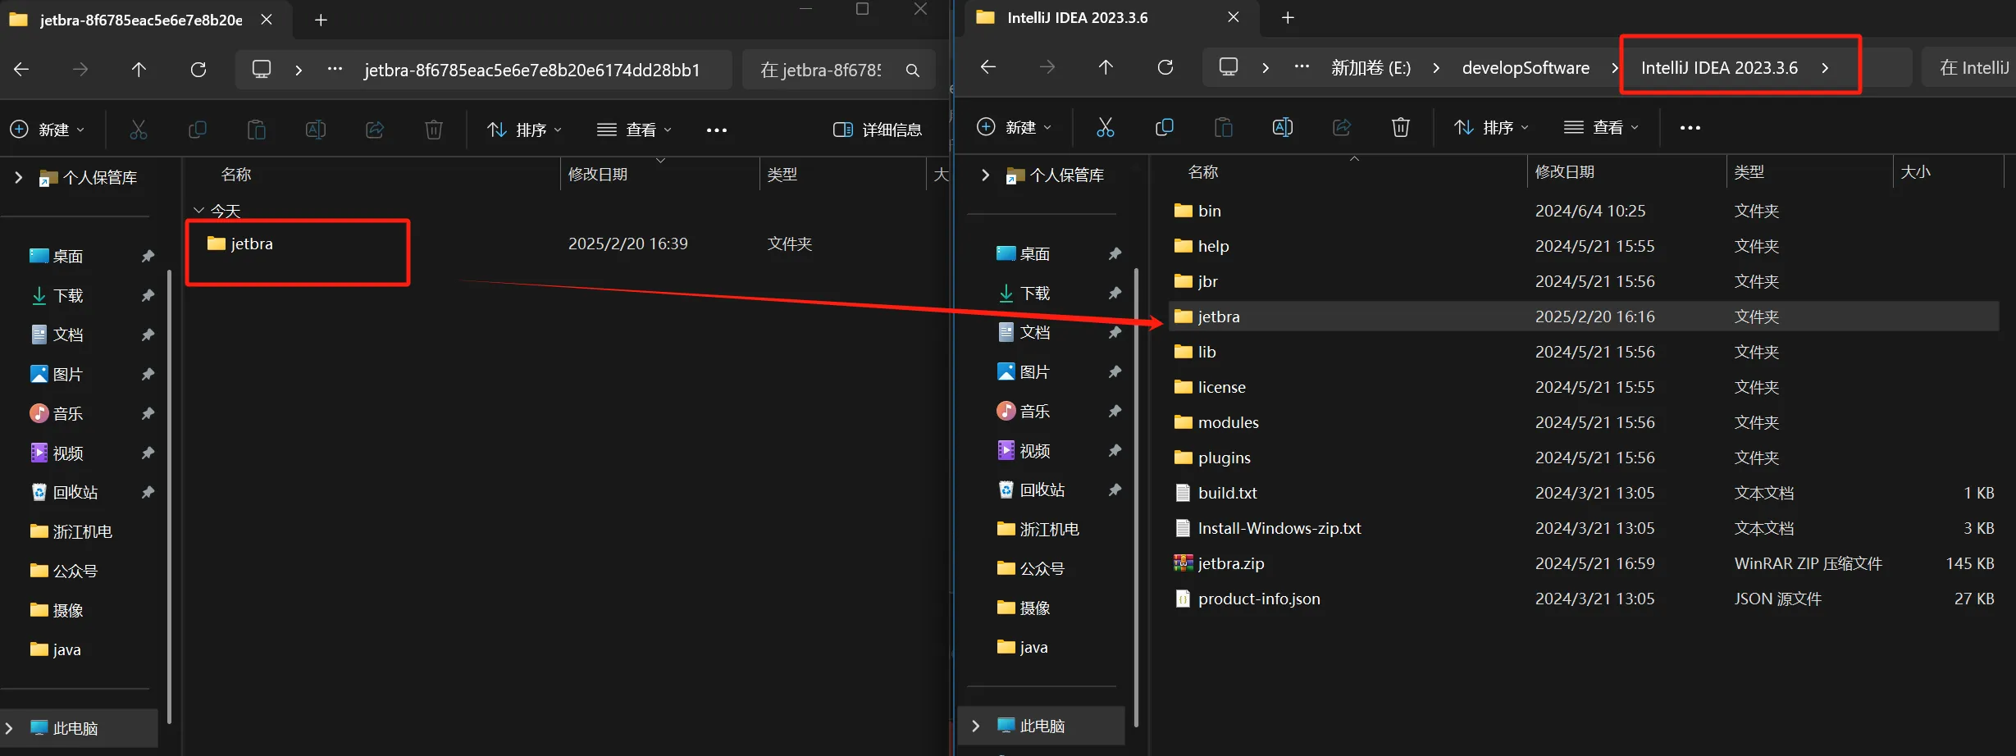Collapse the 今天 group in jetbra window

coord(198,211)
